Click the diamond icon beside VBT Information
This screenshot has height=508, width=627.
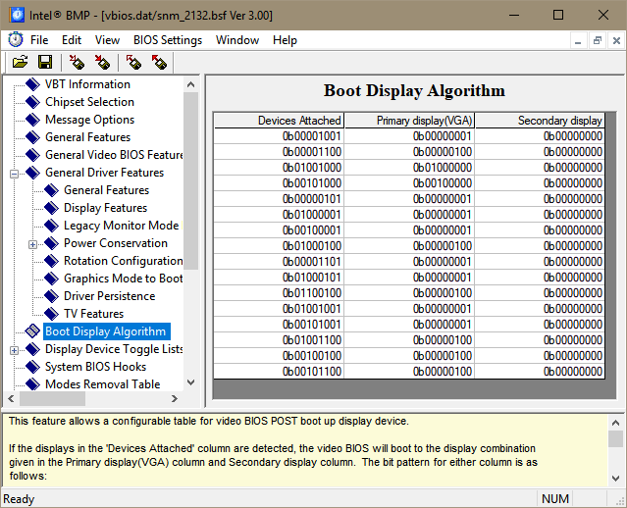click(32, 84)
